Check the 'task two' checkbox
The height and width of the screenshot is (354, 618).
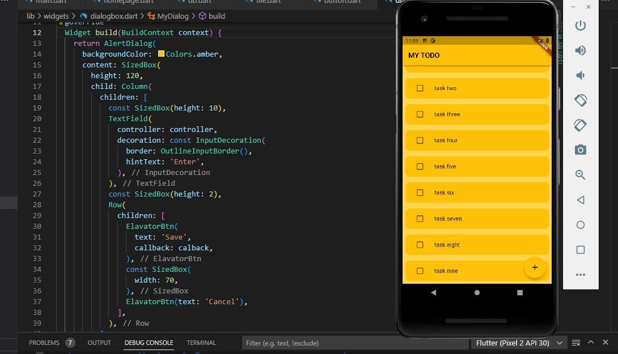[x=420, y=88]
